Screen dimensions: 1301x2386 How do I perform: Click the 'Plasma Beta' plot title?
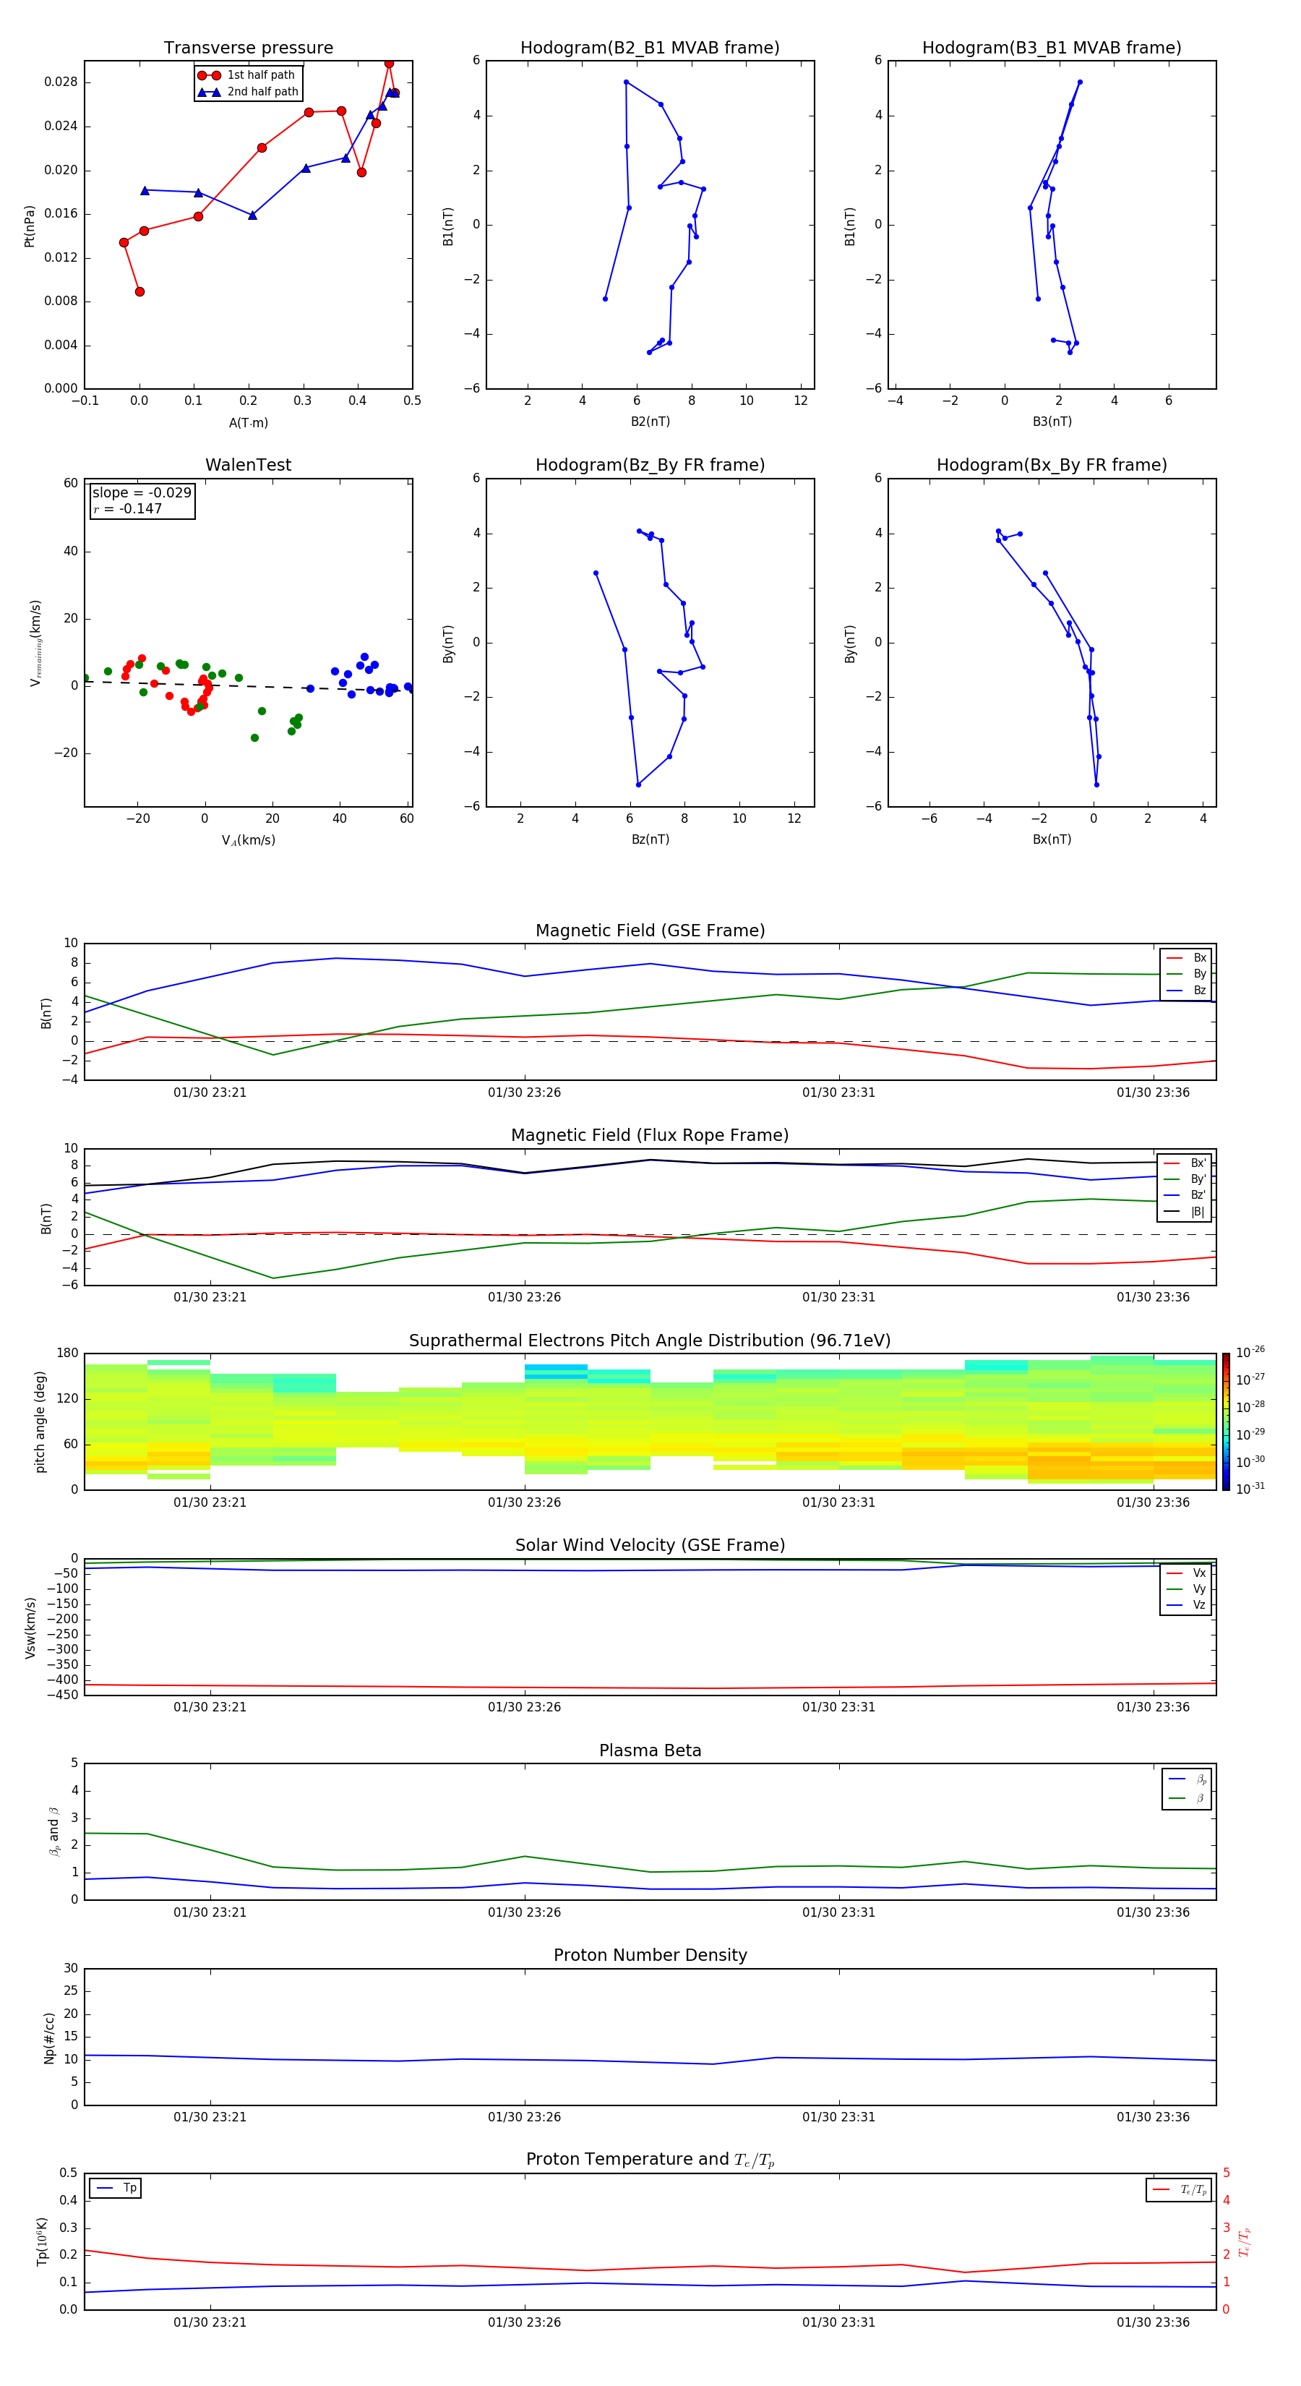point(650,1750)
